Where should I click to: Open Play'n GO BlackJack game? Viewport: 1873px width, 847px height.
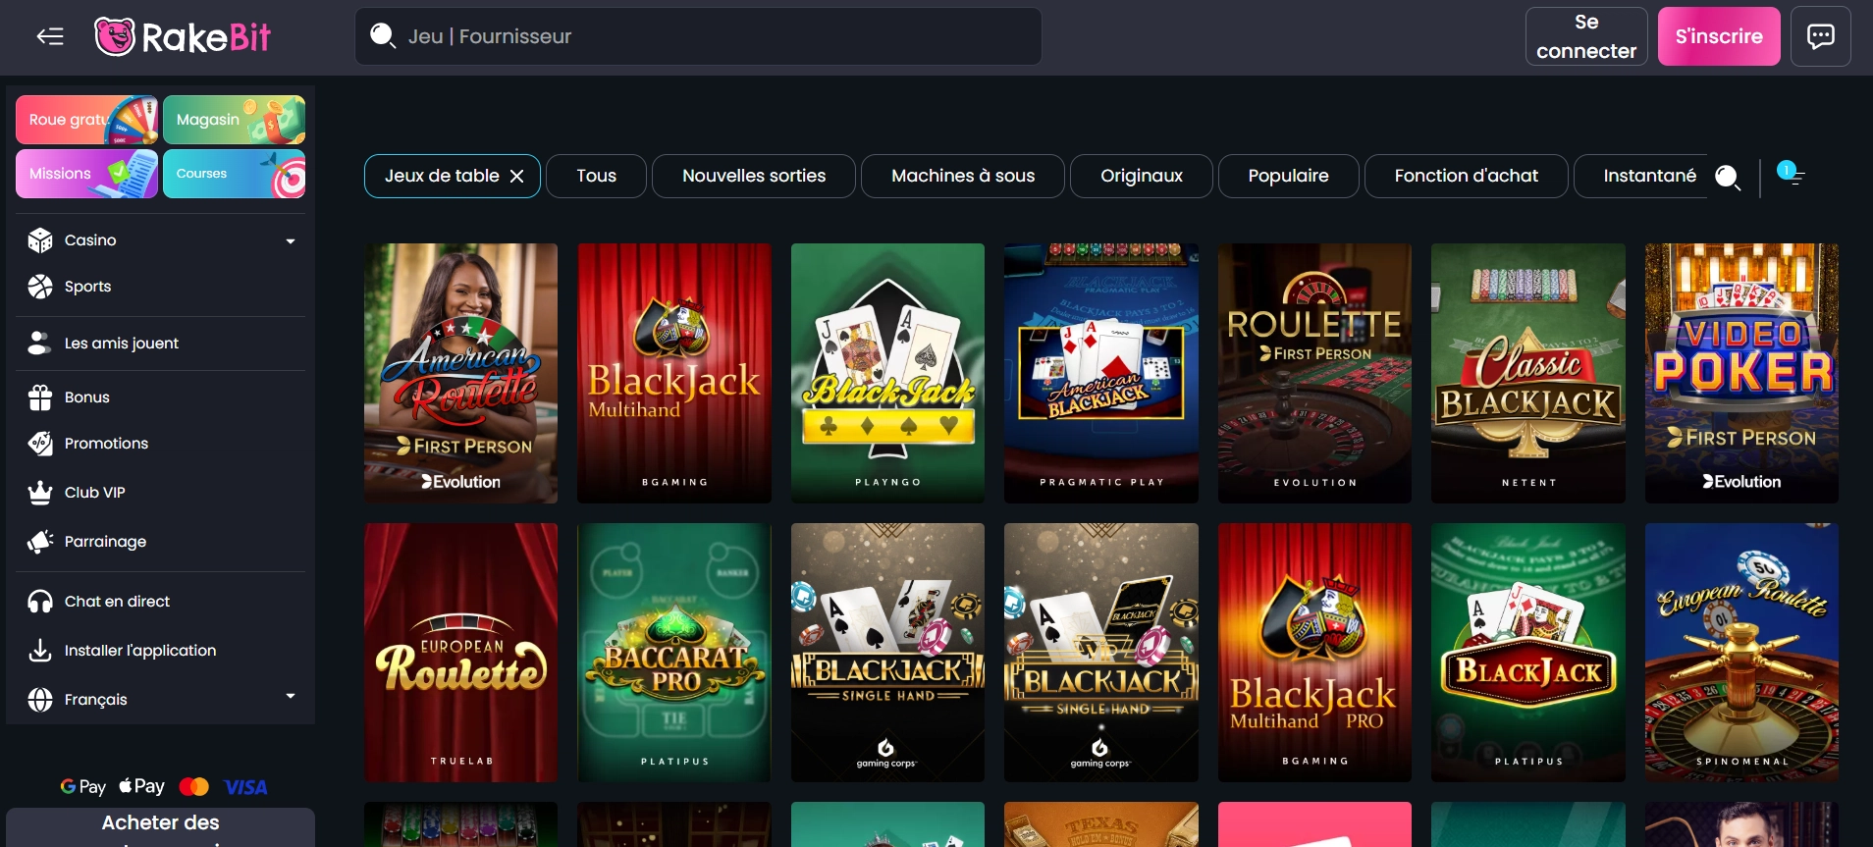pos(887,373)
